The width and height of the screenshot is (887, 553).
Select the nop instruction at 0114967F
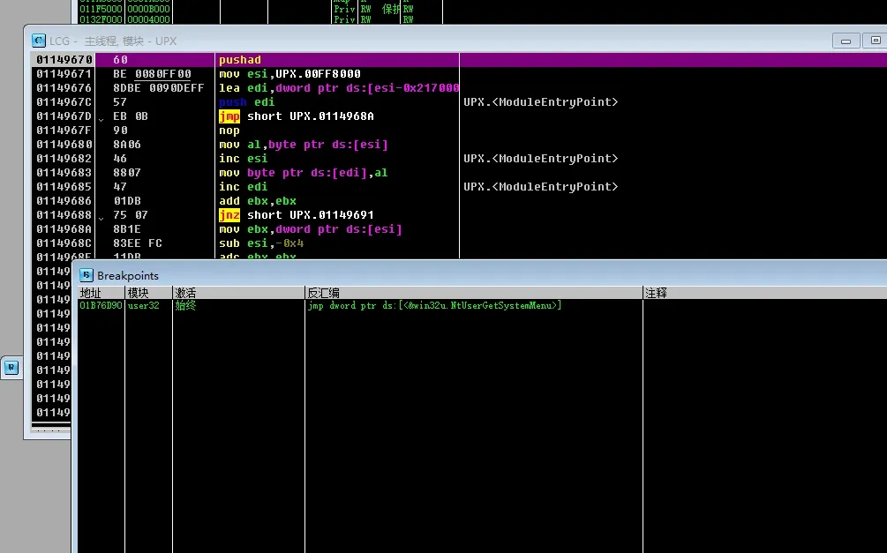(229, 130)
